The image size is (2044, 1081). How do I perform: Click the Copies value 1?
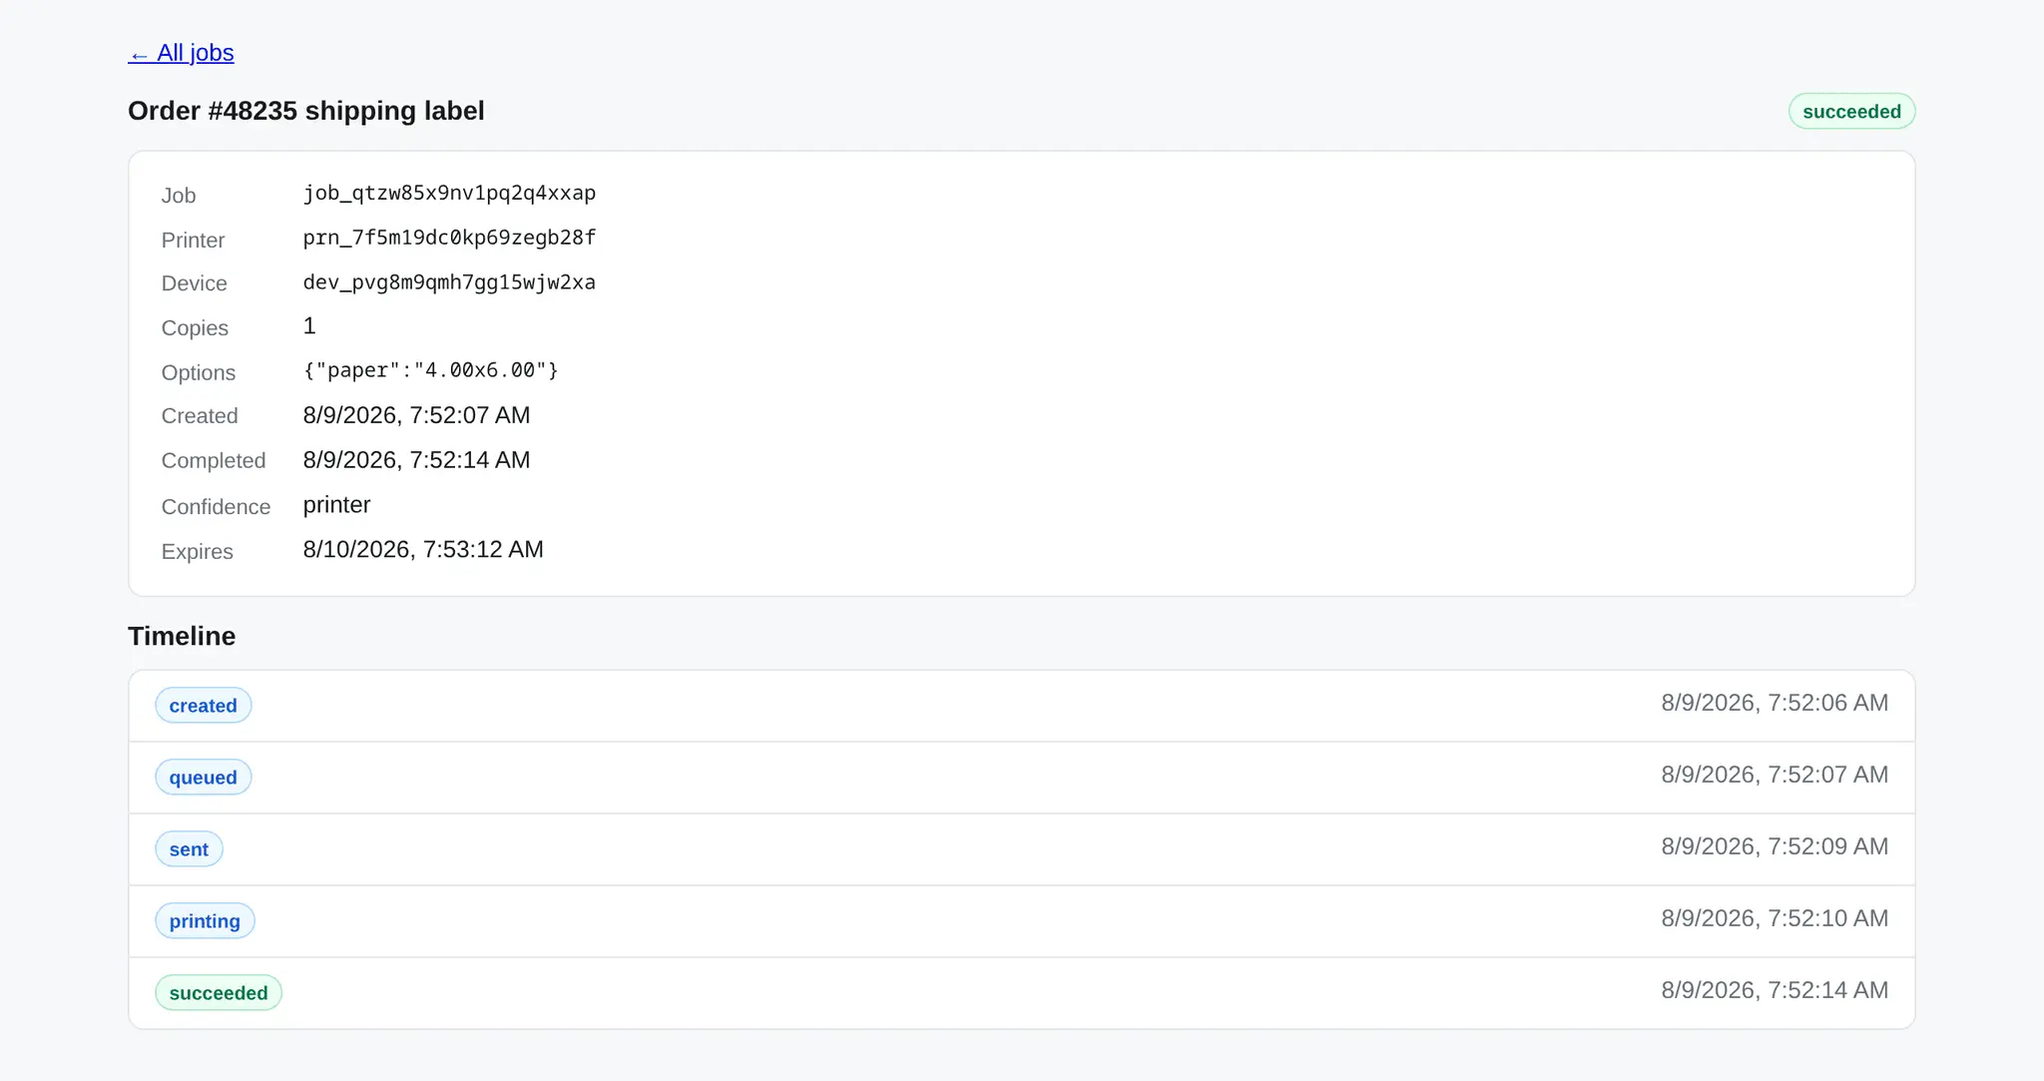point(309,326)
